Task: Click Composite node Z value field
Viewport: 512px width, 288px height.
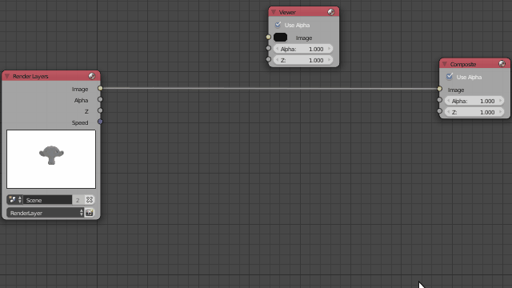Action: (x=474, y=112)
